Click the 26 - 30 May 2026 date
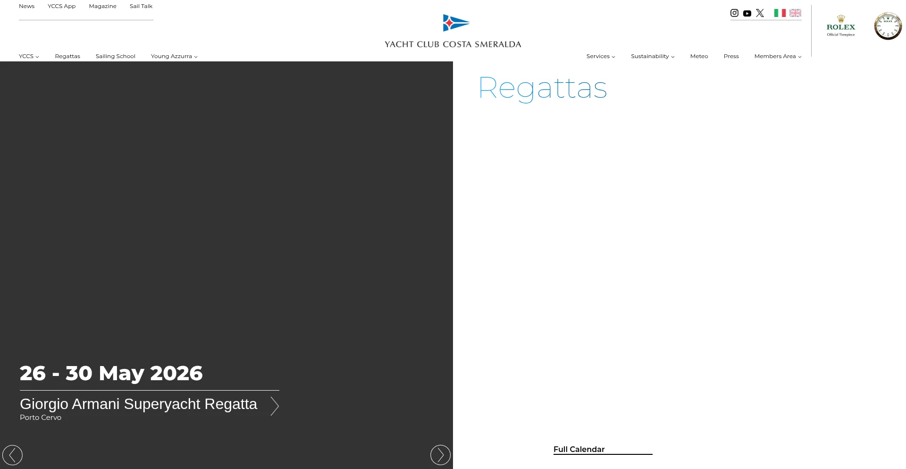Screen dimensions: 906x469 111,373
